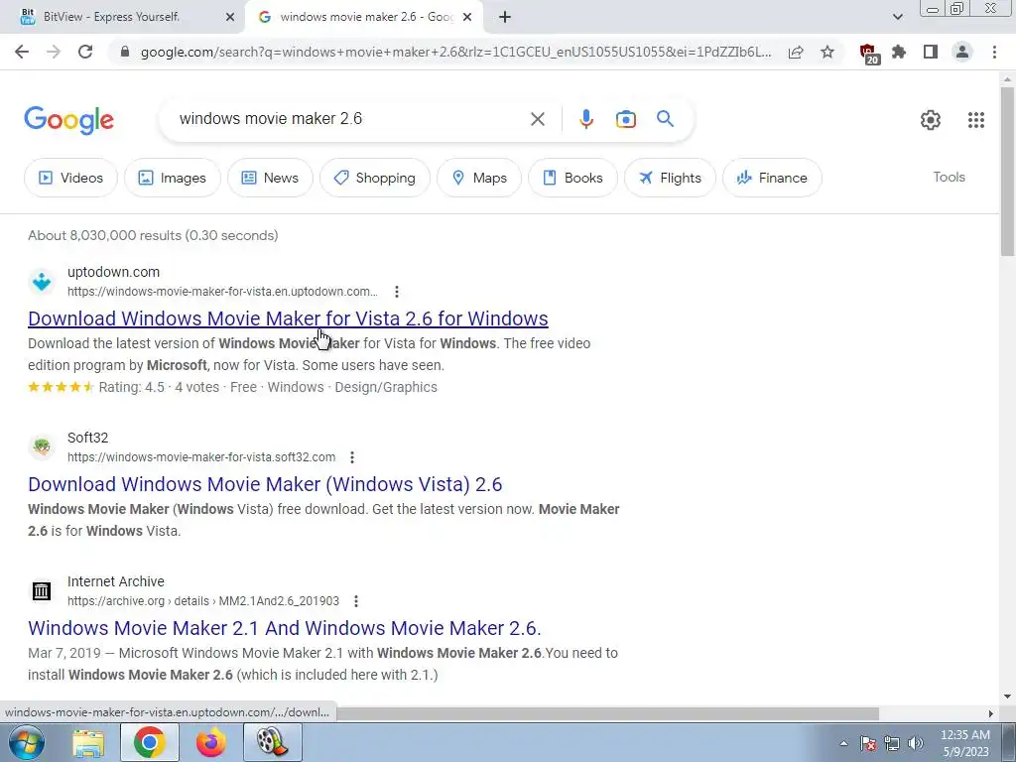Filter results by News
This screenshot has height=762, width=1016.
[270, 178]
